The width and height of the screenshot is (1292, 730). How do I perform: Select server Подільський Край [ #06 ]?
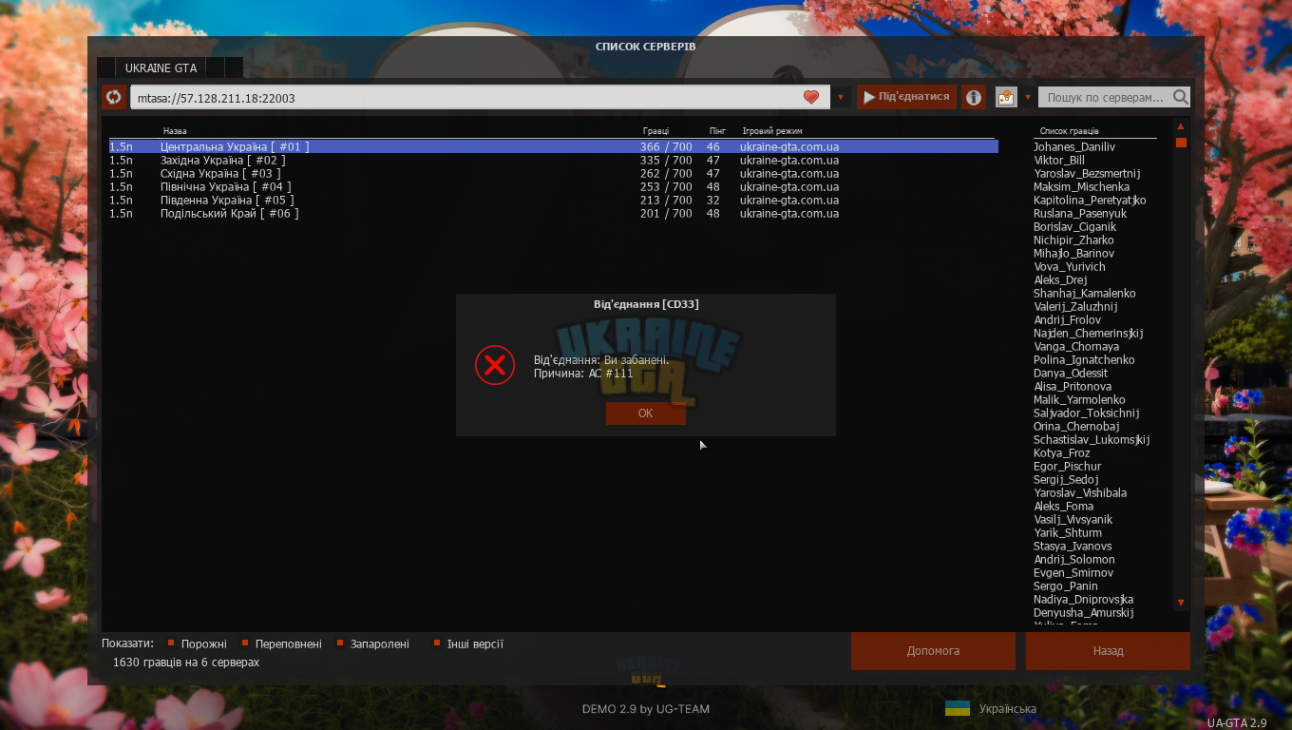click(553, 214)
